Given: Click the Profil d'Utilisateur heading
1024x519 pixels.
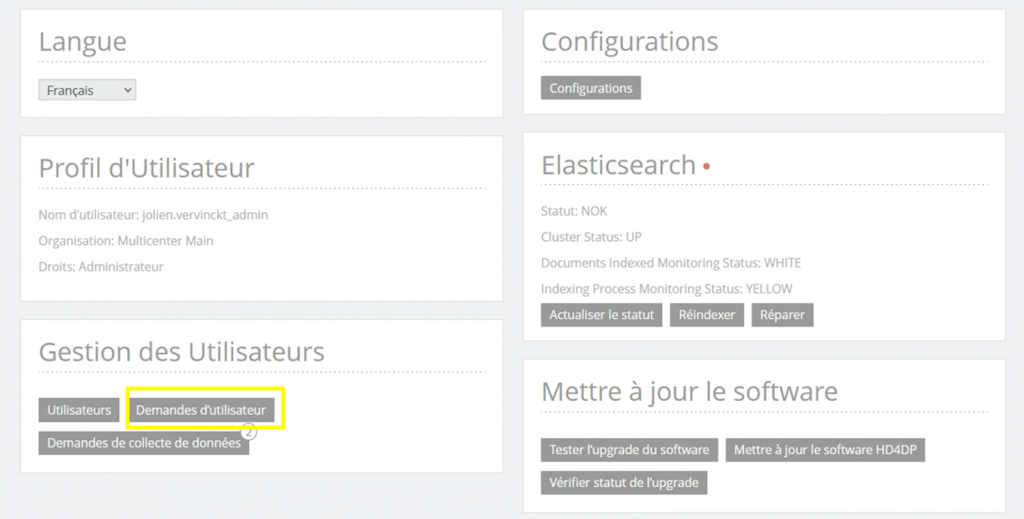Looking at the screenshot, I should pos(147,168).
